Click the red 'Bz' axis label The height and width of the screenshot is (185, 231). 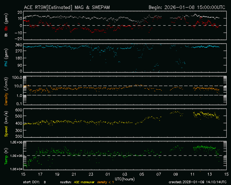[6, 28]
